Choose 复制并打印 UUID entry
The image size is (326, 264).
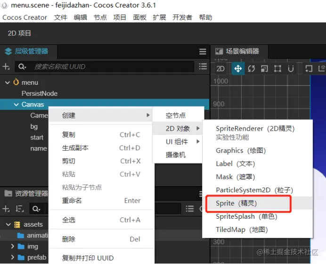(101, 258)
